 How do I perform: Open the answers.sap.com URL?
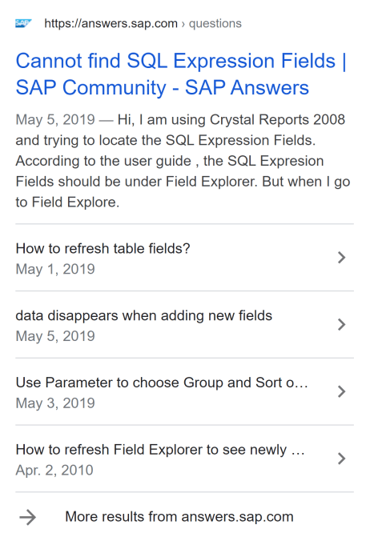(x=111, y=23)
